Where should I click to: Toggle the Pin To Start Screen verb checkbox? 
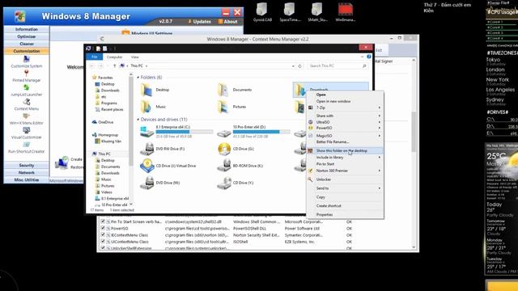pos(103,221)
